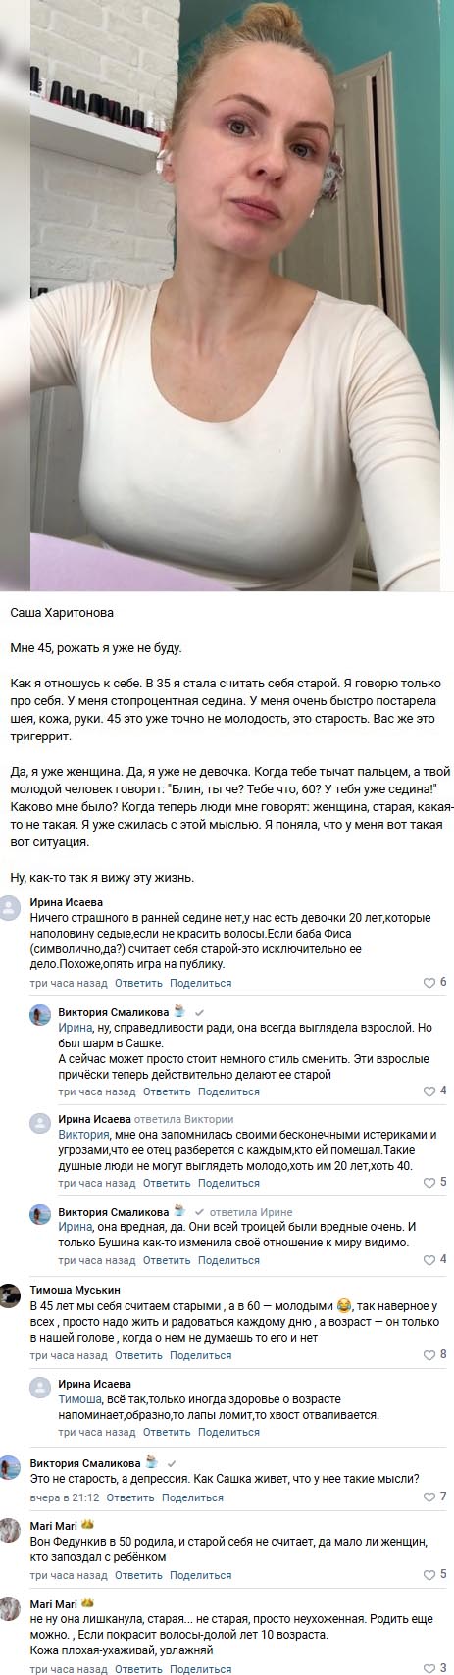Share Тимоша Муськин's comment

tap(201, 1356)
